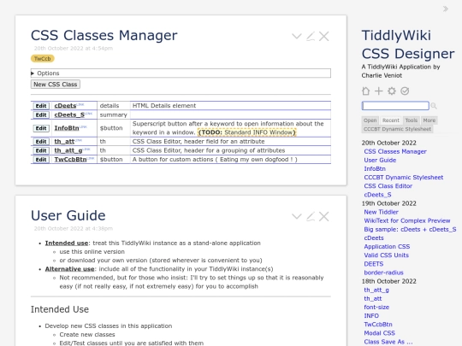462x346 pixels.
Task: Switch to the Tools sidebar tab
Action: pos(411,120)
